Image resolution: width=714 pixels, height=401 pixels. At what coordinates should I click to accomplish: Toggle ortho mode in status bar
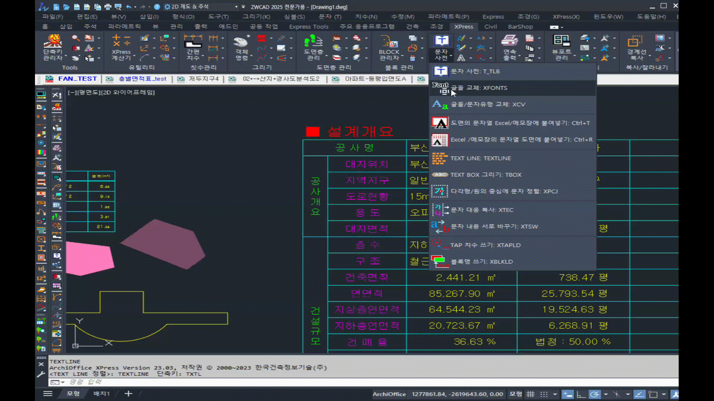click(x=581, y=394)
